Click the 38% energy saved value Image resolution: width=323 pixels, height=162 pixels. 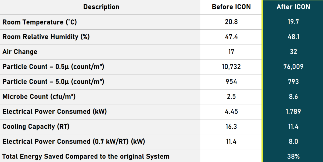[x=293, y=156]
